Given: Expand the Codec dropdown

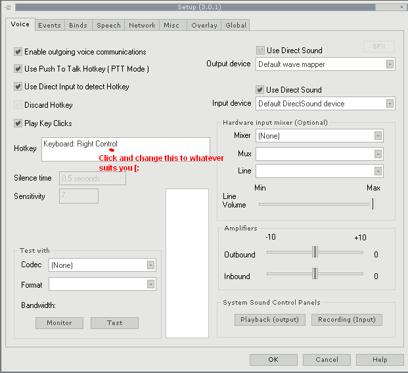Looking at the screenshot, I should [x=150, y=265].
